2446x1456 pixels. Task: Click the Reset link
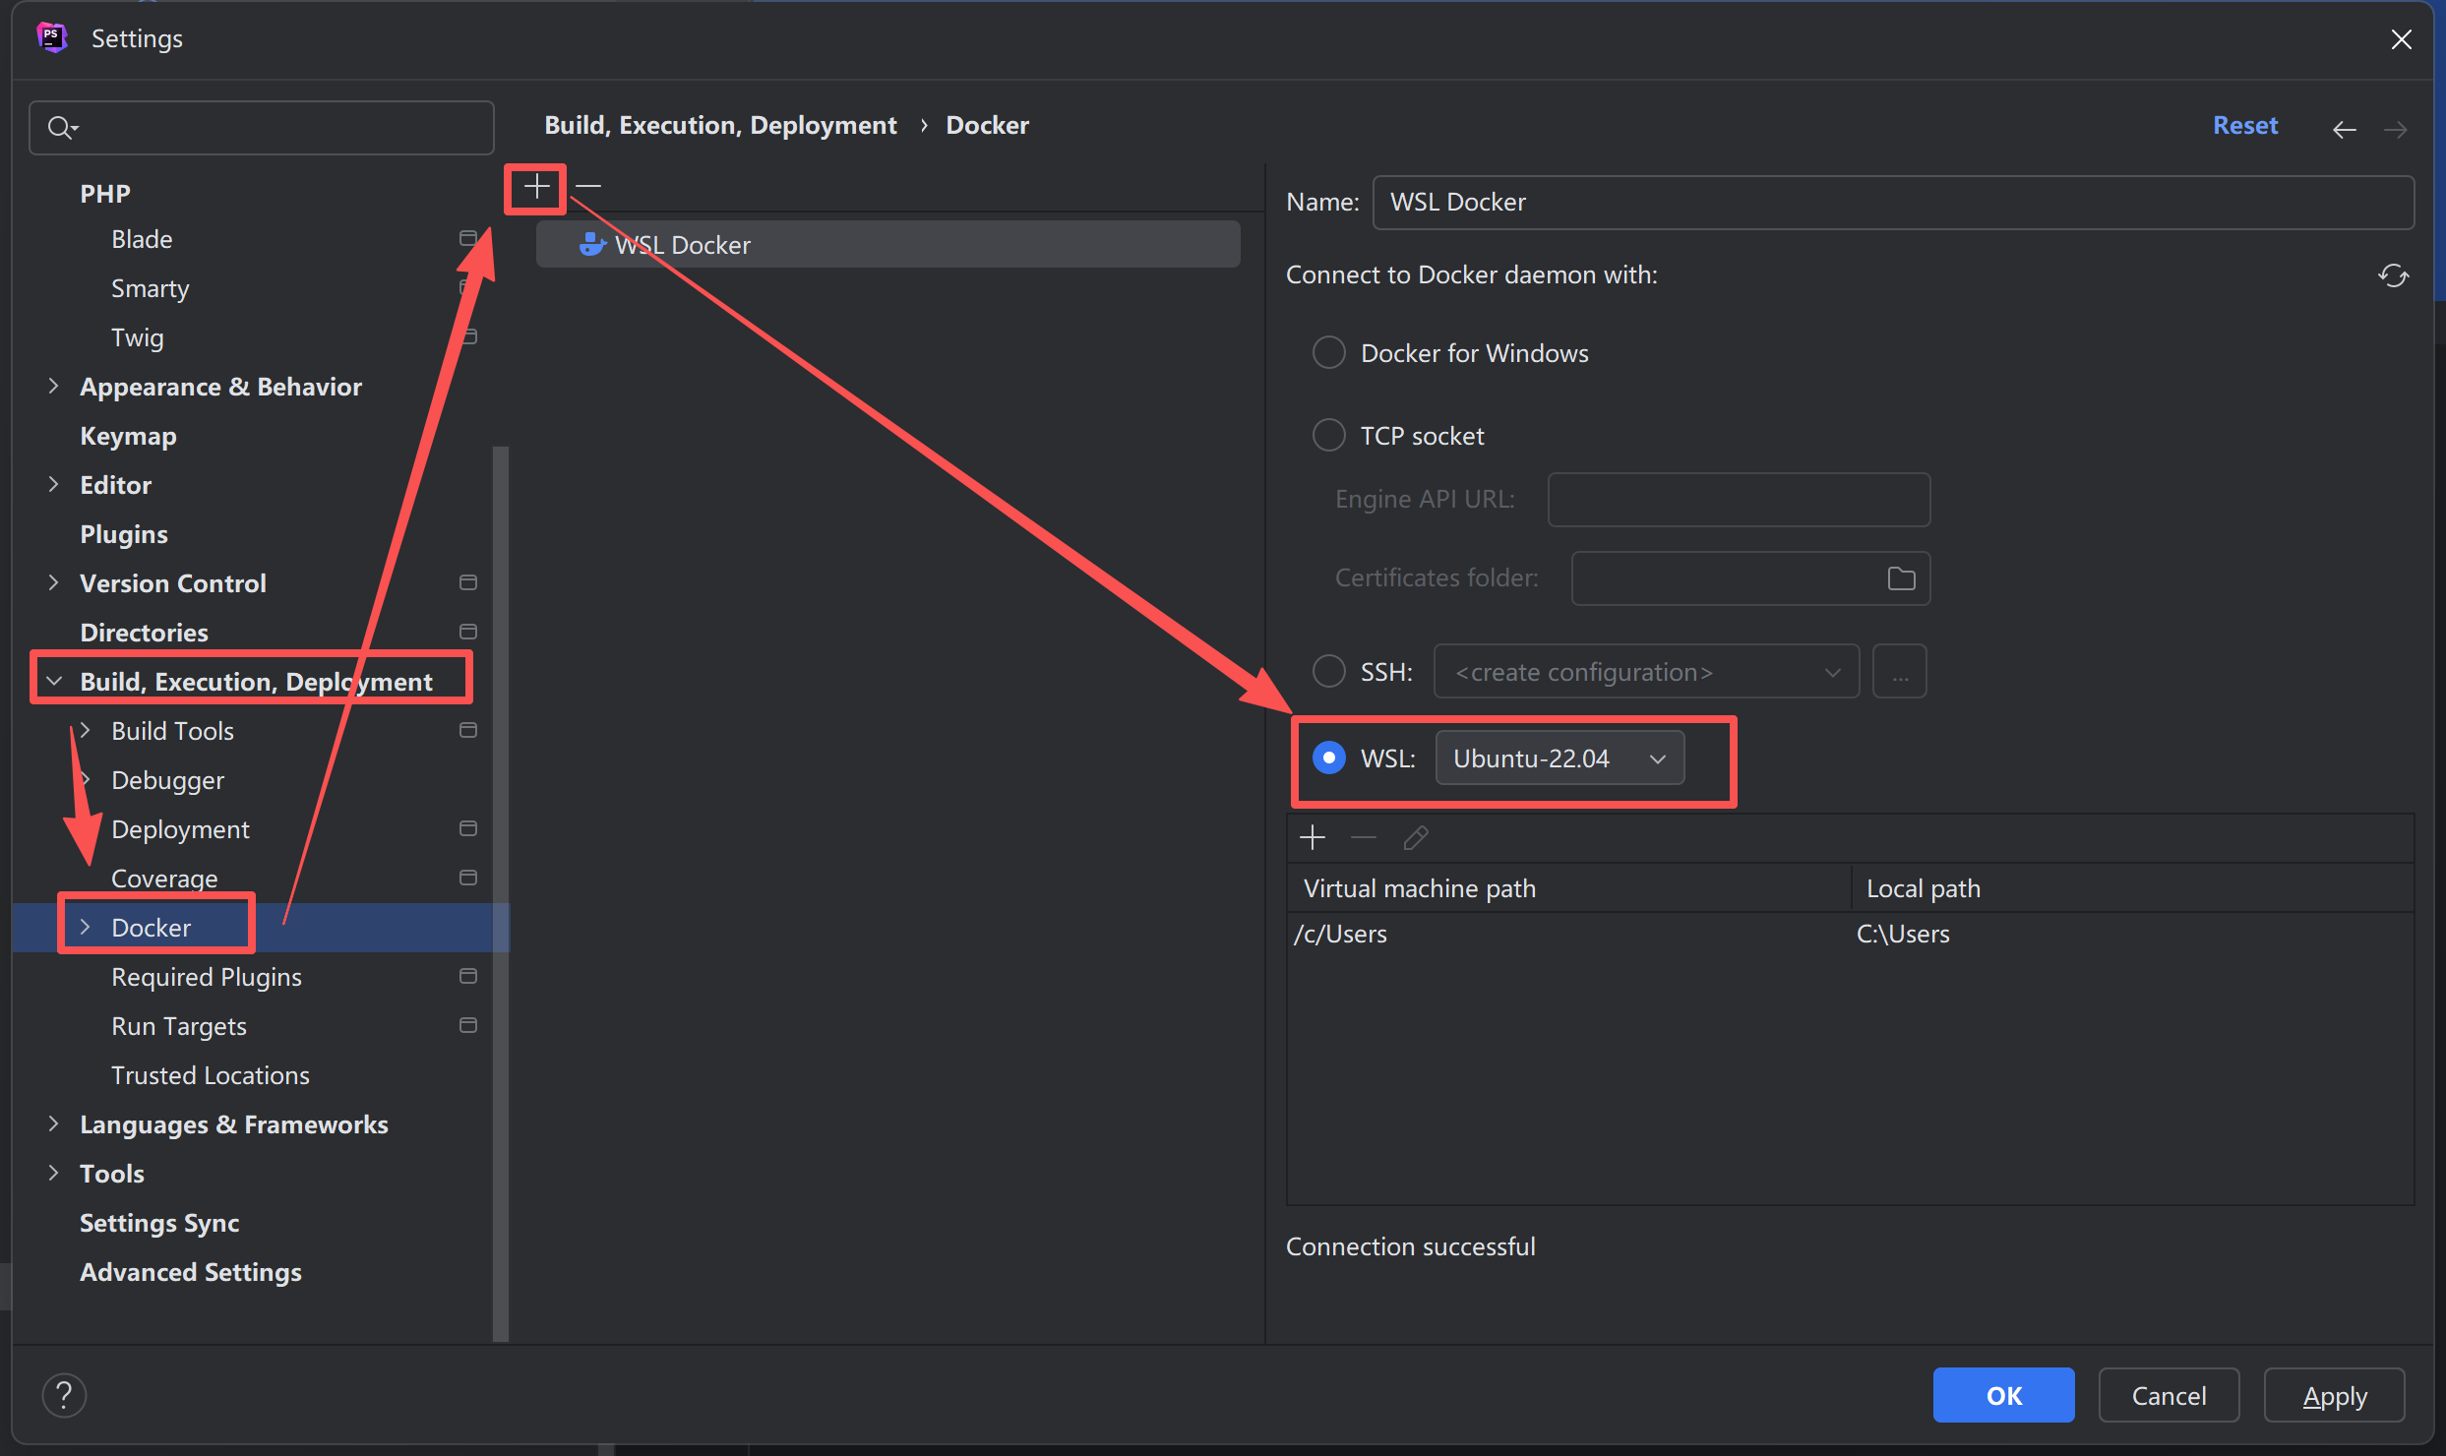coord(2245,125)
